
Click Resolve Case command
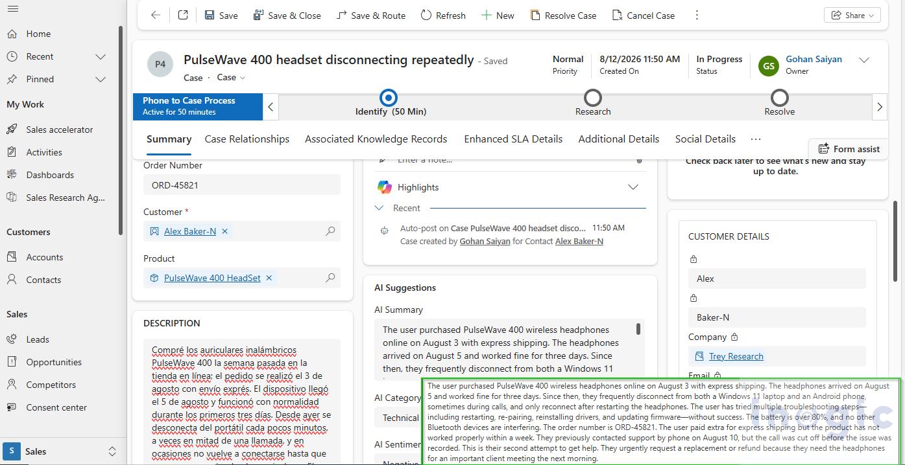(x=564, y=16)
